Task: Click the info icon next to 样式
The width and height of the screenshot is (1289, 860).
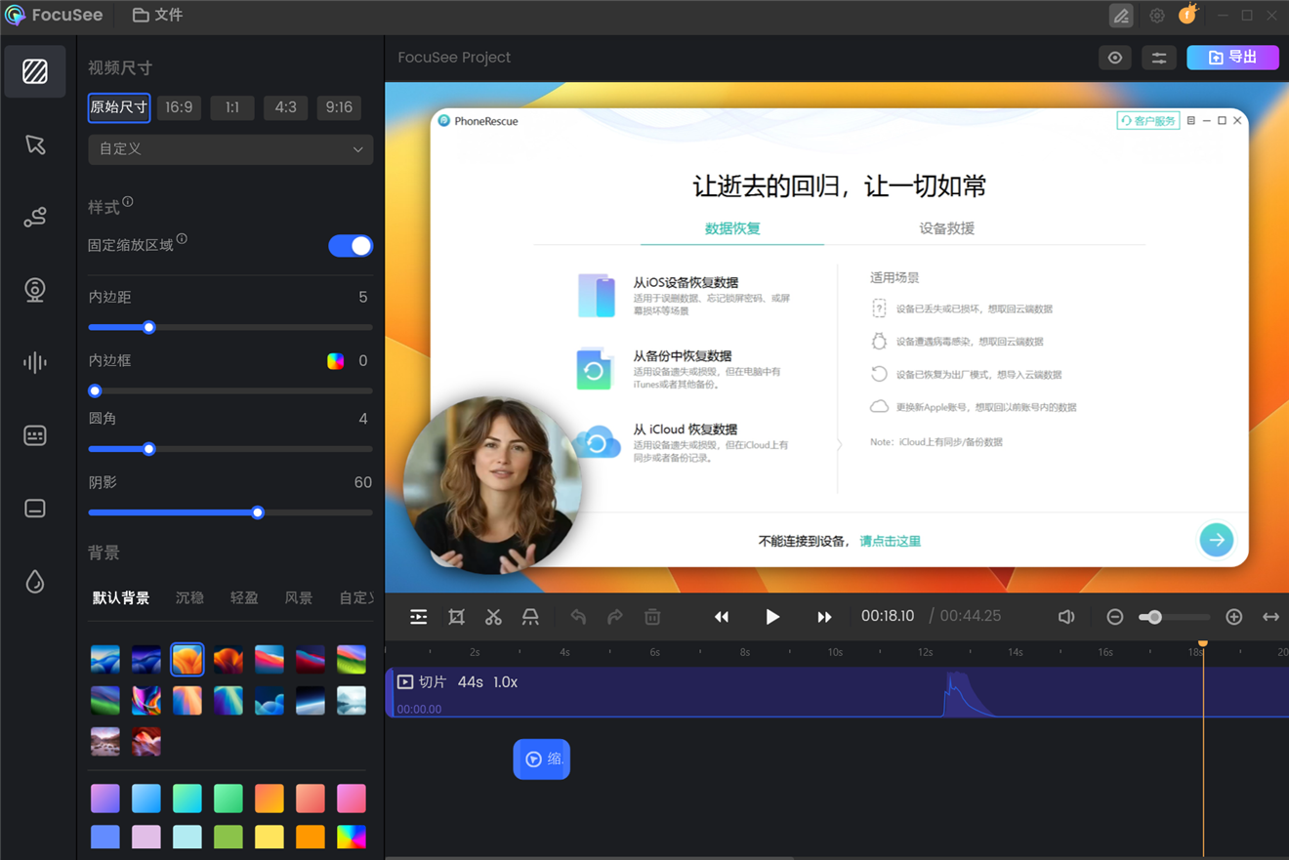Action: [x=128, y=202]
